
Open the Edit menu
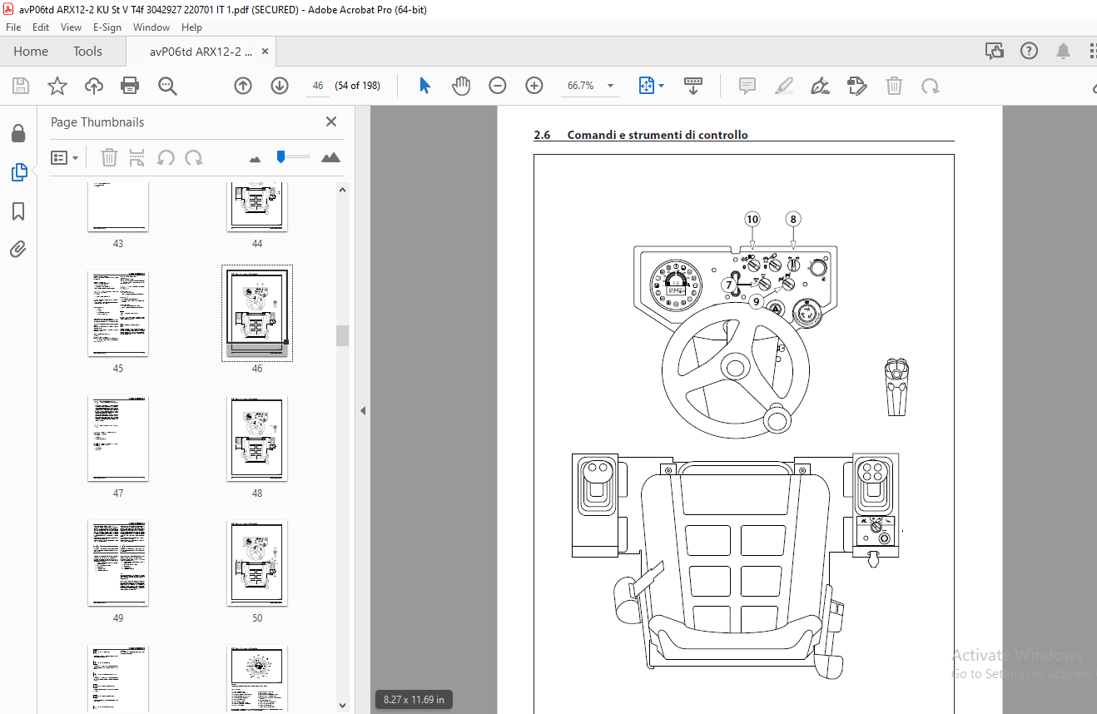pos(41,27)
